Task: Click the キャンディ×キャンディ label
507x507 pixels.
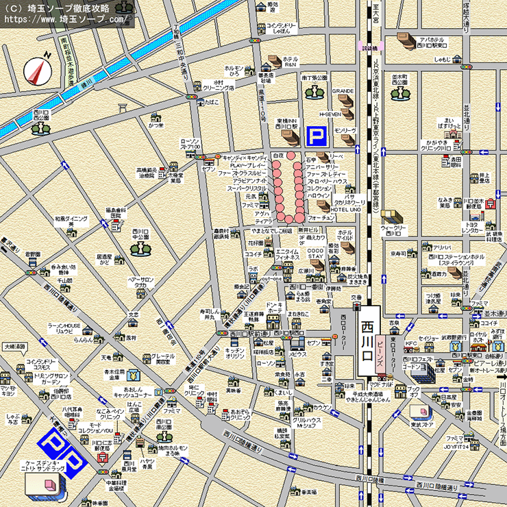Action: coord(245,158)
